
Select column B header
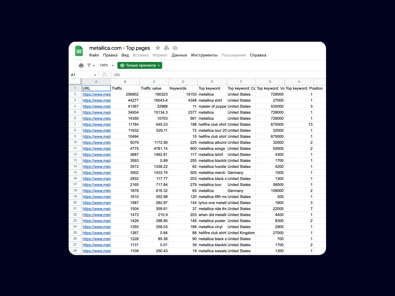[125, 82]
